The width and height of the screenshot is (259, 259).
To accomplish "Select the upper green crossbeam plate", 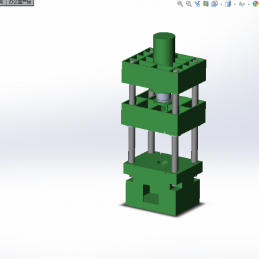I will tap(163, 71).
